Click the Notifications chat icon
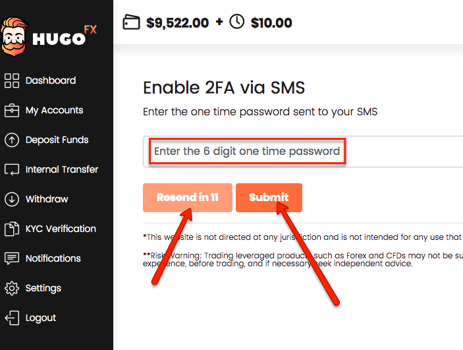 (12, 258)
